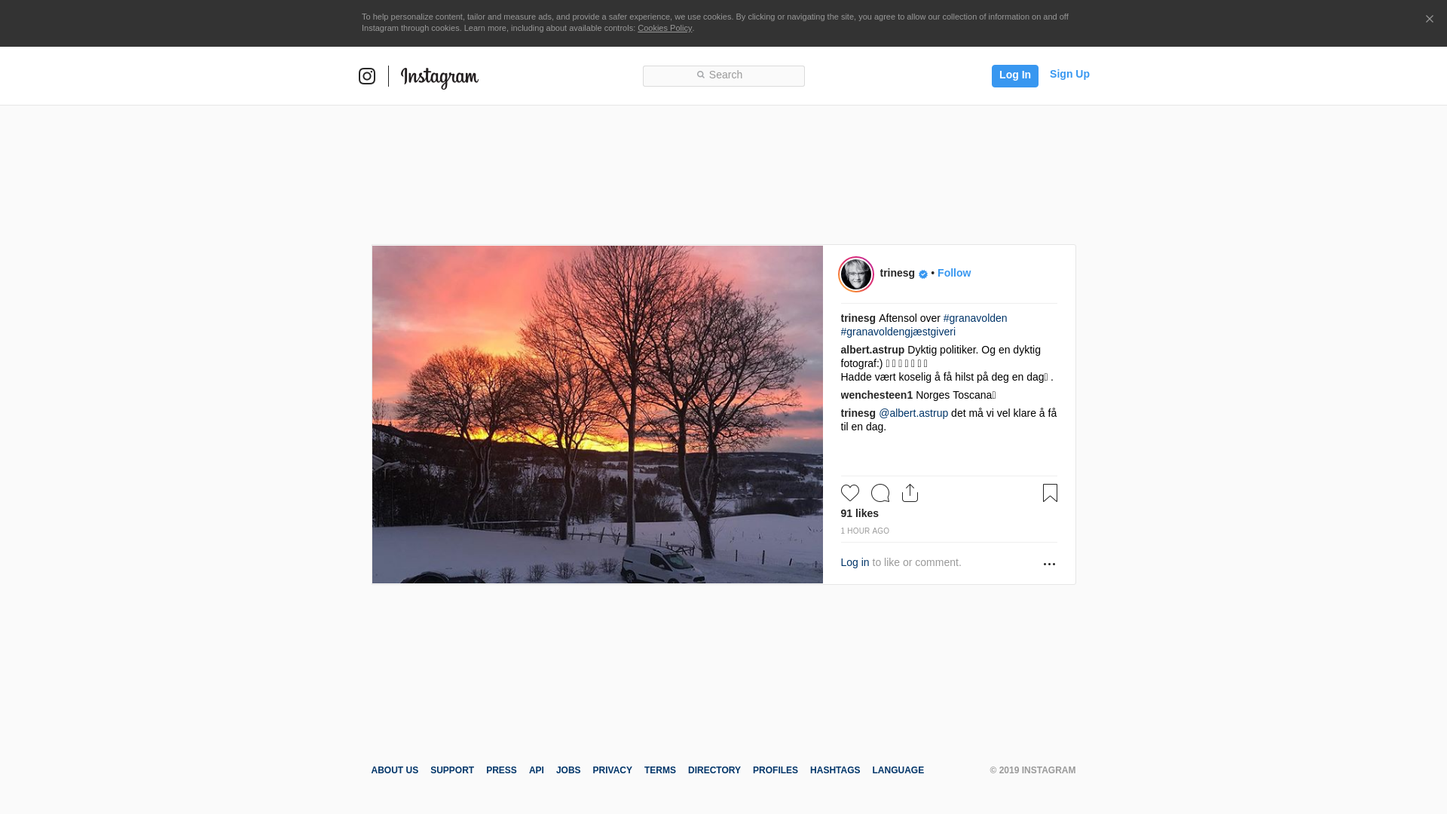Open the Instagram wordmark home link
Screen dimensions: 1447x814
439,78
